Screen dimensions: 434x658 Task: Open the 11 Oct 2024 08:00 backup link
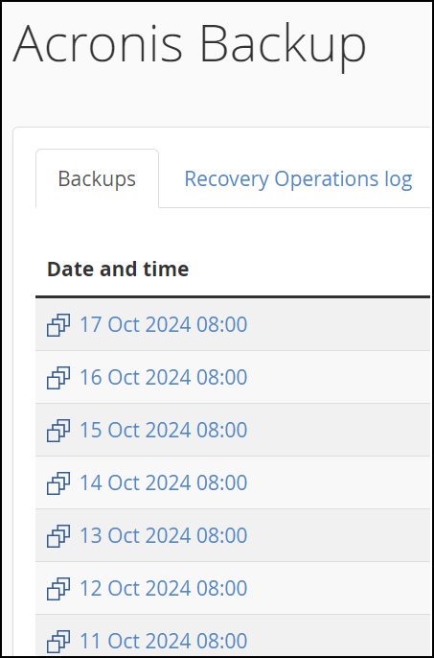[163, 641]
